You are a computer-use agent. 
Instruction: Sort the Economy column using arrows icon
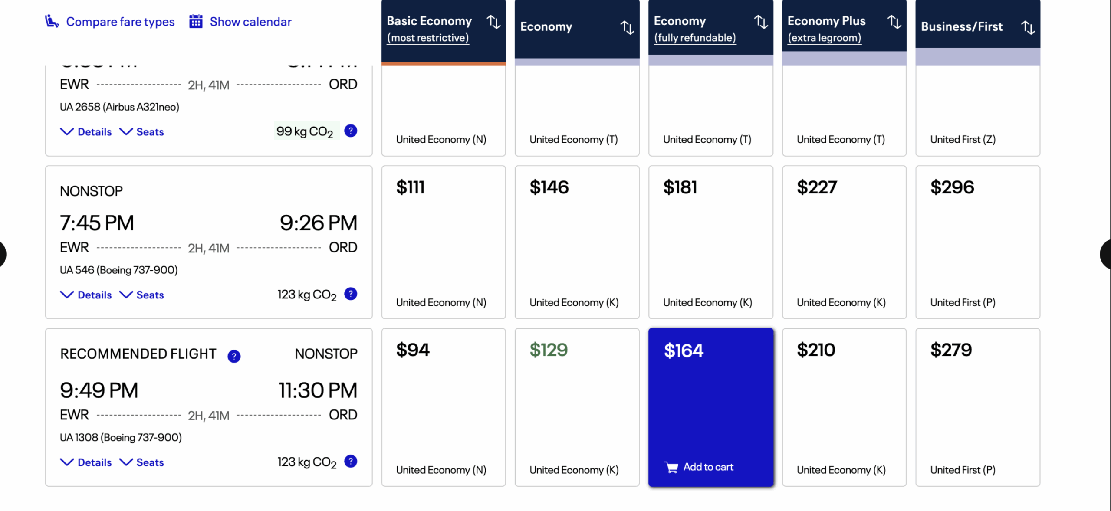click(x=627, y=27)
